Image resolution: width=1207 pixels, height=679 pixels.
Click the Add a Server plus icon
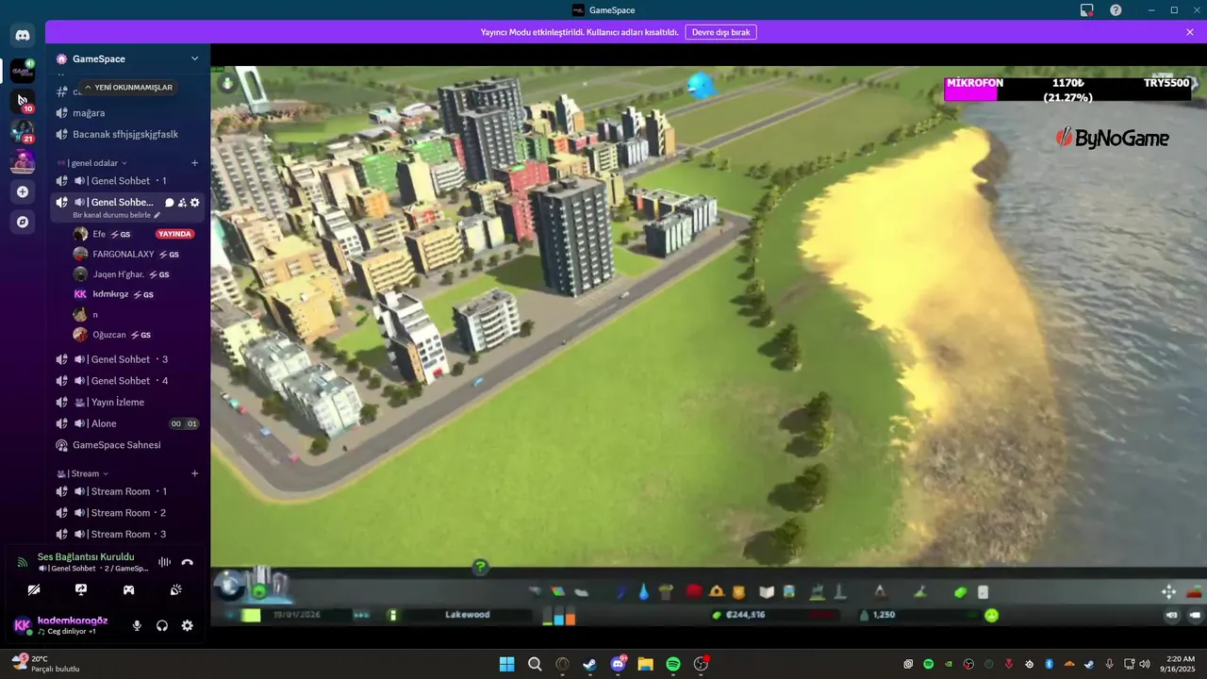click(23, 191)
